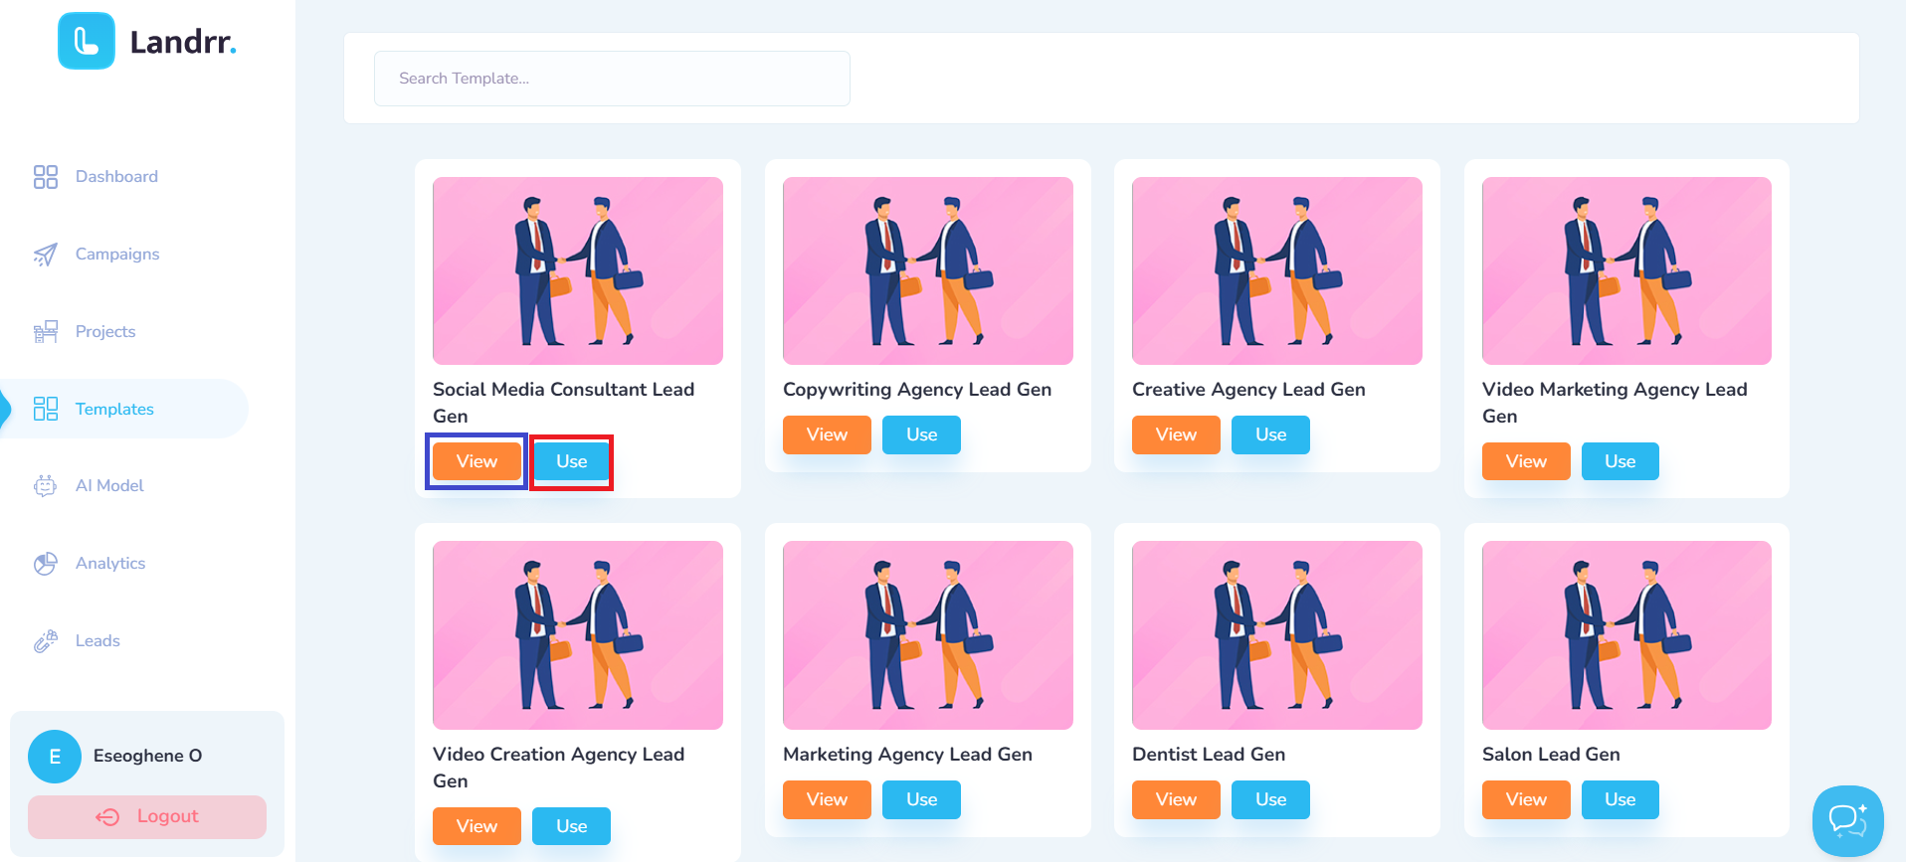View the Creative Agency Lead Gen template

point(1176,434)
